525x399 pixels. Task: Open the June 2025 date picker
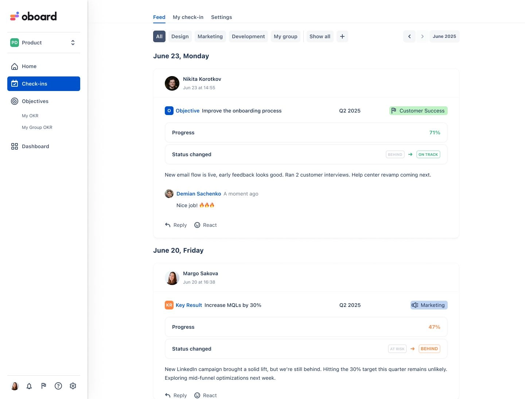pos(444,36)
